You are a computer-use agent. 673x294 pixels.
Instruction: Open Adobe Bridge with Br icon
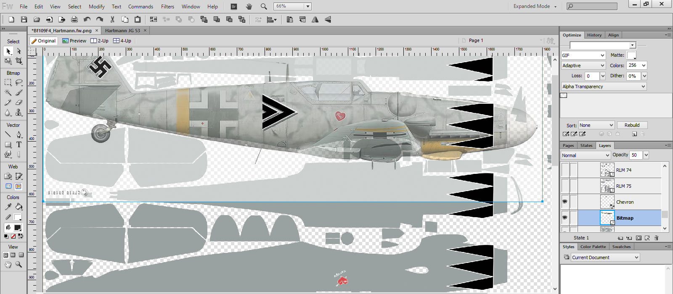click(x=234, y=6)
